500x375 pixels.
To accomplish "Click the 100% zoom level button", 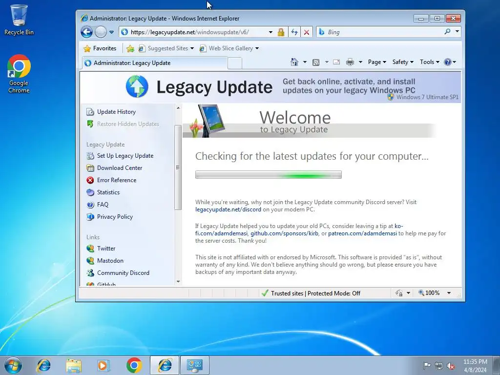I will click(429, 293).
